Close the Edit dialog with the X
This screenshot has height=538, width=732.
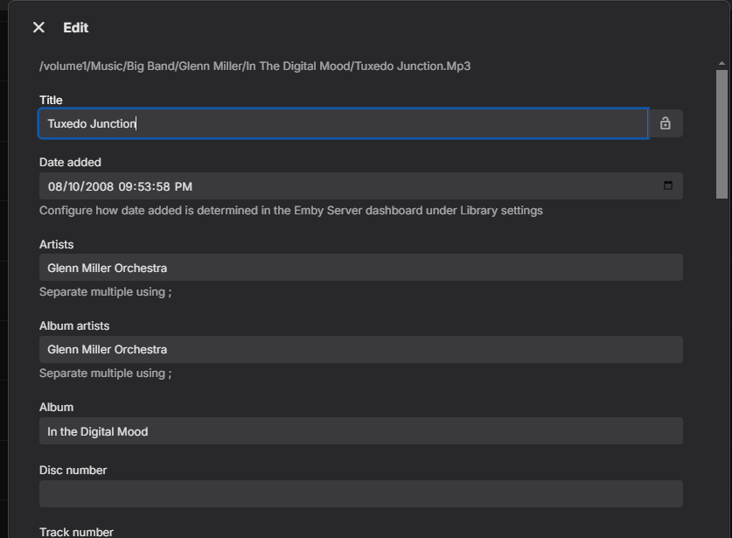point(38,27)
